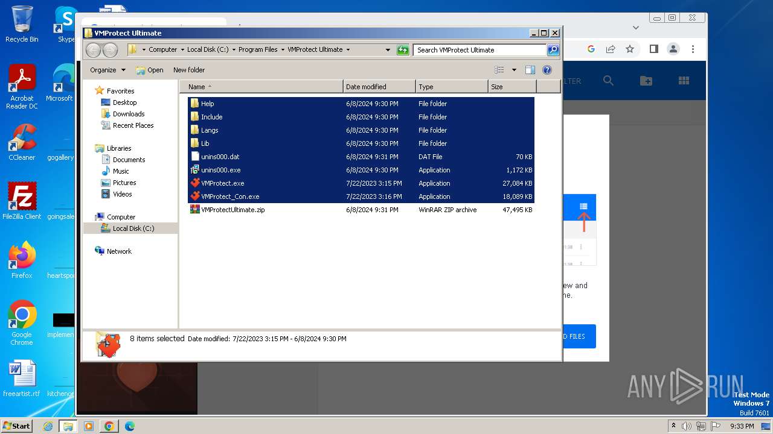Click VMProtect Ultimate breadcrumb segment
This screenshot has width=773, height=434.
315,50
